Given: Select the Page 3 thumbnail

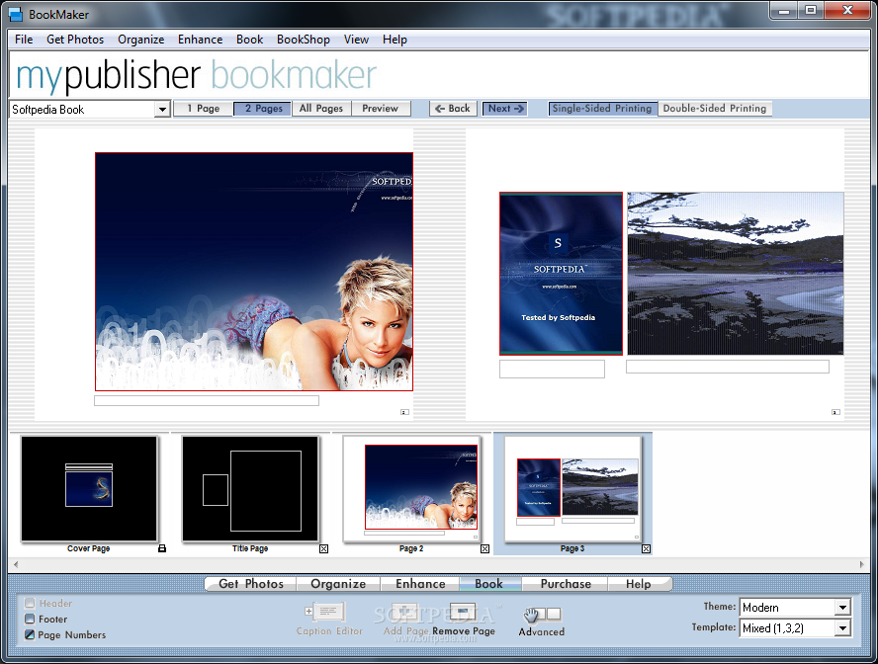Looking at the screenshot, I should coord(572,489).
